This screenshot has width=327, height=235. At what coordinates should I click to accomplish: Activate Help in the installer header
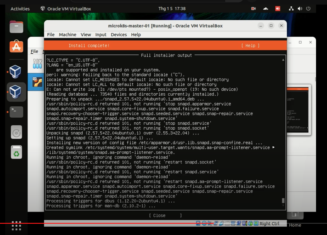[x=251, y=46]
